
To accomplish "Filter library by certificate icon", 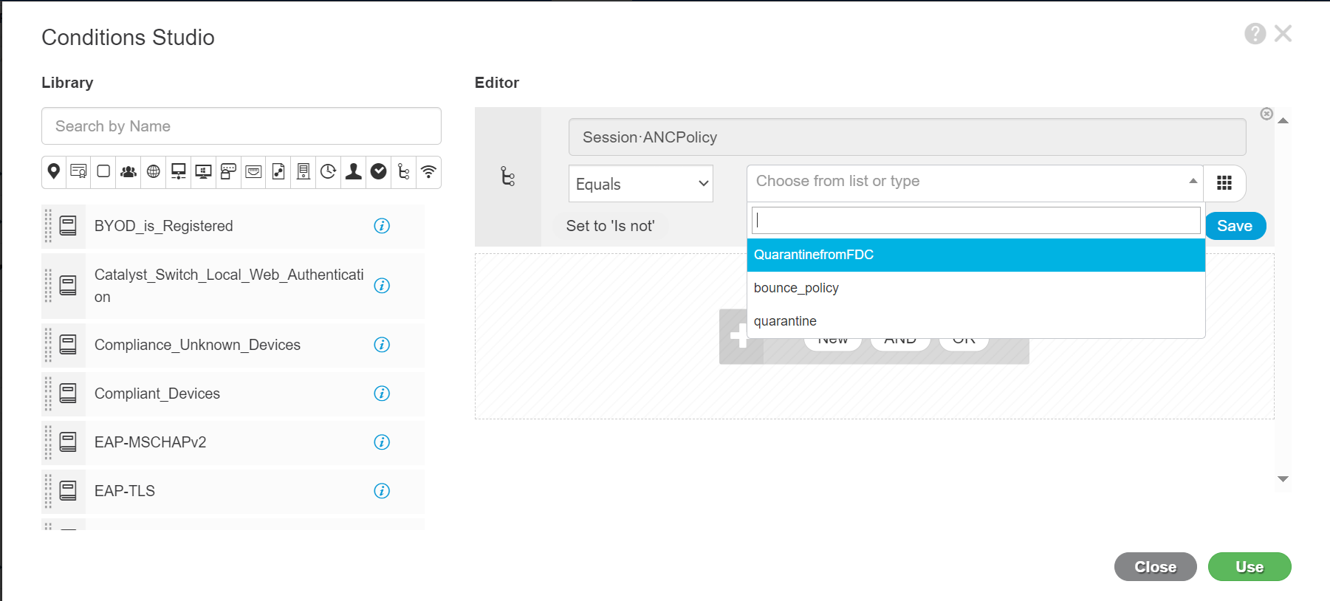I will point(78,171).
